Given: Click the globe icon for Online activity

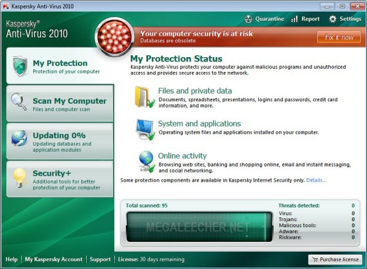Looking at the screenshot, I should coord(146,162).
